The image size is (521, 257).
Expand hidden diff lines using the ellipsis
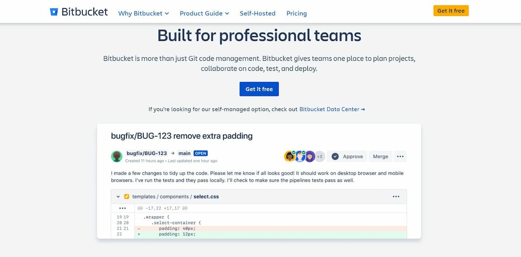(x=122, y=208)
